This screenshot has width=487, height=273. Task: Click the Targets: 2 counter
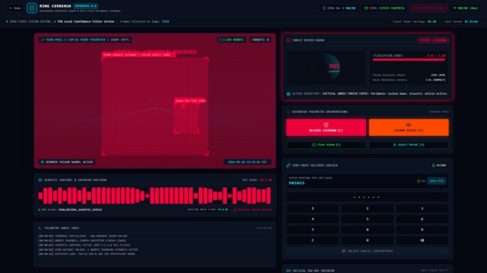260,40
